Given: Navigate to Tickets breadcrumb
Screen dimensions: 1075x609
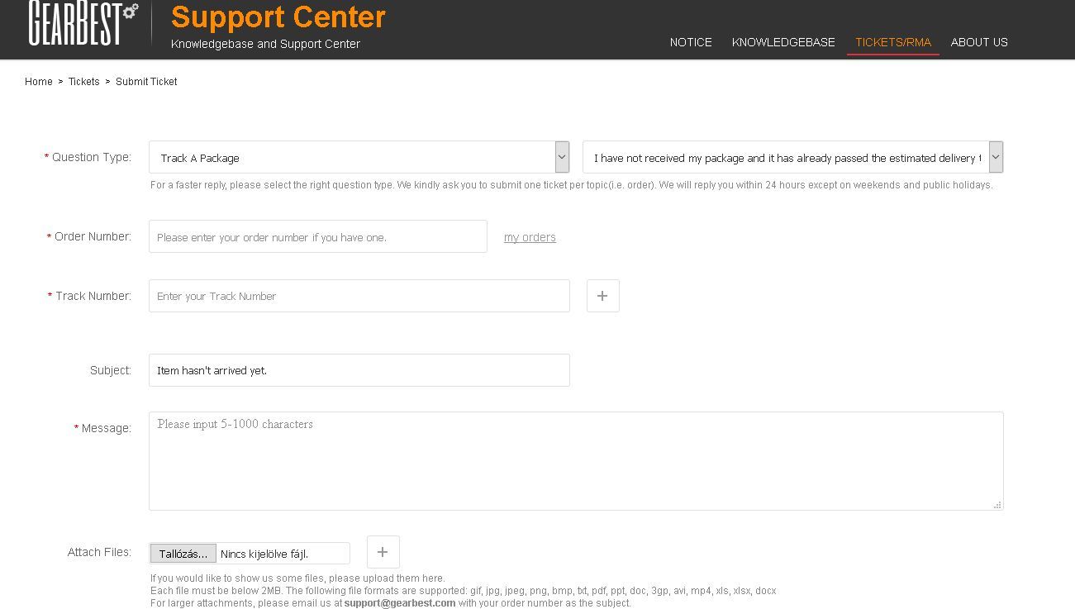Looking at the screenshot, I should coord(83,82).
